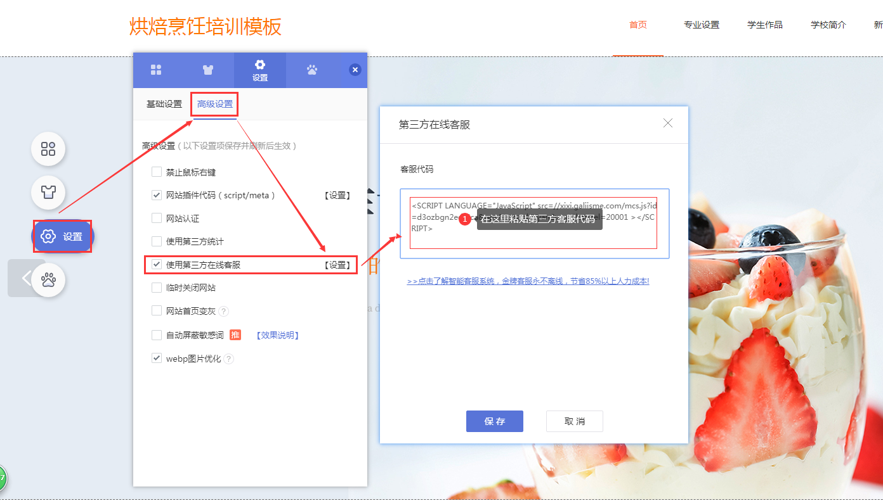883x503 pixels.
Task: Click the 设置 button in left sidebar
Action: [63, 236]
